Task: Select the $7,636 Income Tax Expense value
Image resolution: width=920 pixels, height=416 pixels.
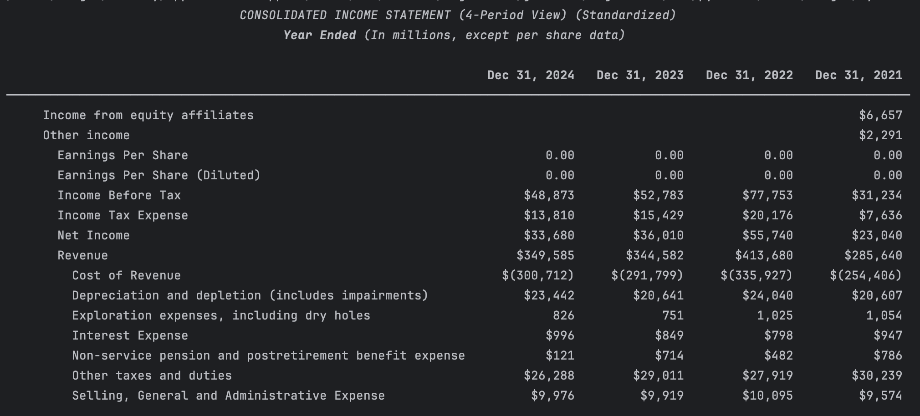Action: (881, 215)
